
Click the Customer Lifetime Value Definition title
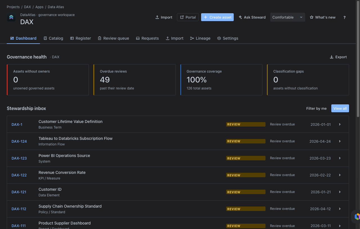coord(70,122)
